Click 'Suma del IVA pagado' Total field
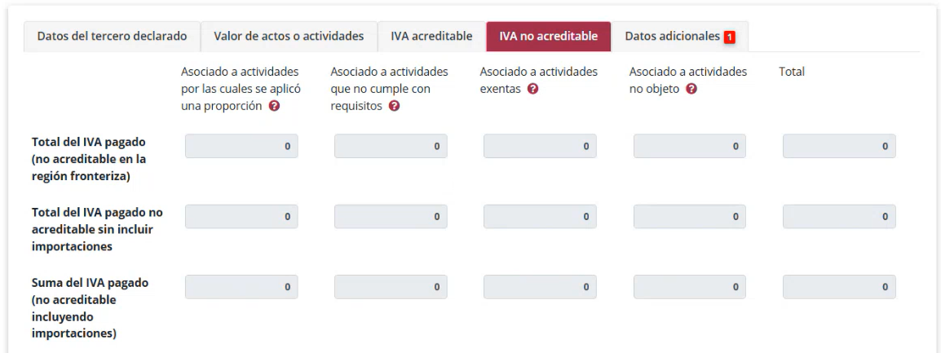Screen dimensions: 941x353 pyautogui.click(x=839, y=287)
